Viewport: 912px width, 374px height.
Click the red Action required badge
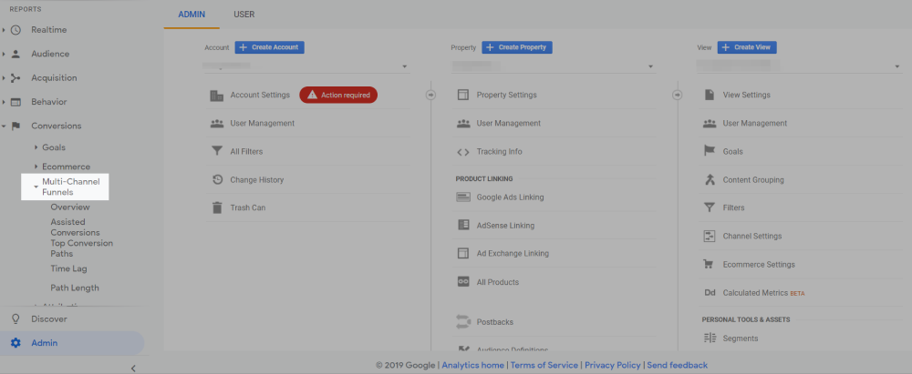337,95
